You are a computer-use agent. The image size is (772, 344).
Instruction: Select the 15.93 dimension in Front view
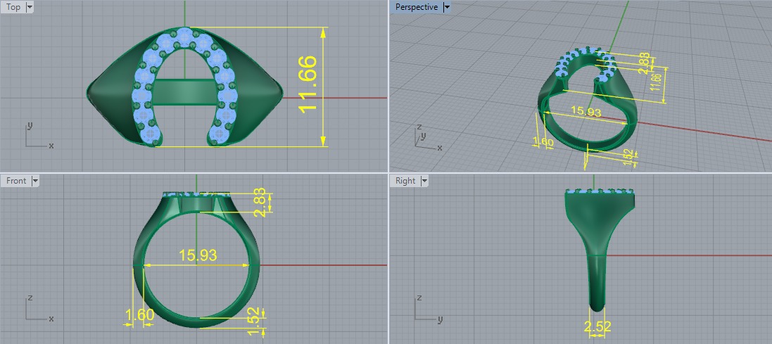tap(198, 255)
